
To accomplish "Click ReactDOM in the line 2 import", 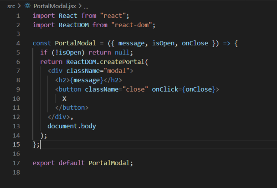I will click(x=74, y=25).
